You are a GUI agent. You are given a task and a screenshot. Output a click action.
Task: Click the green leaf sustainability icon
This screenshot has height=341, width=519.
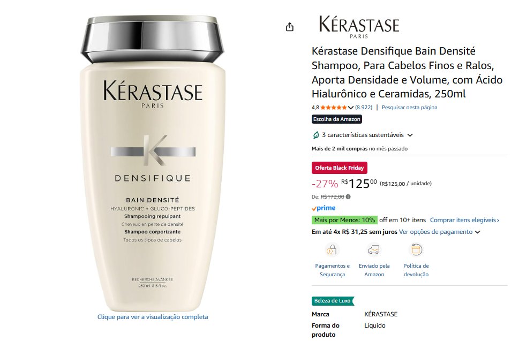pos(316,135)
